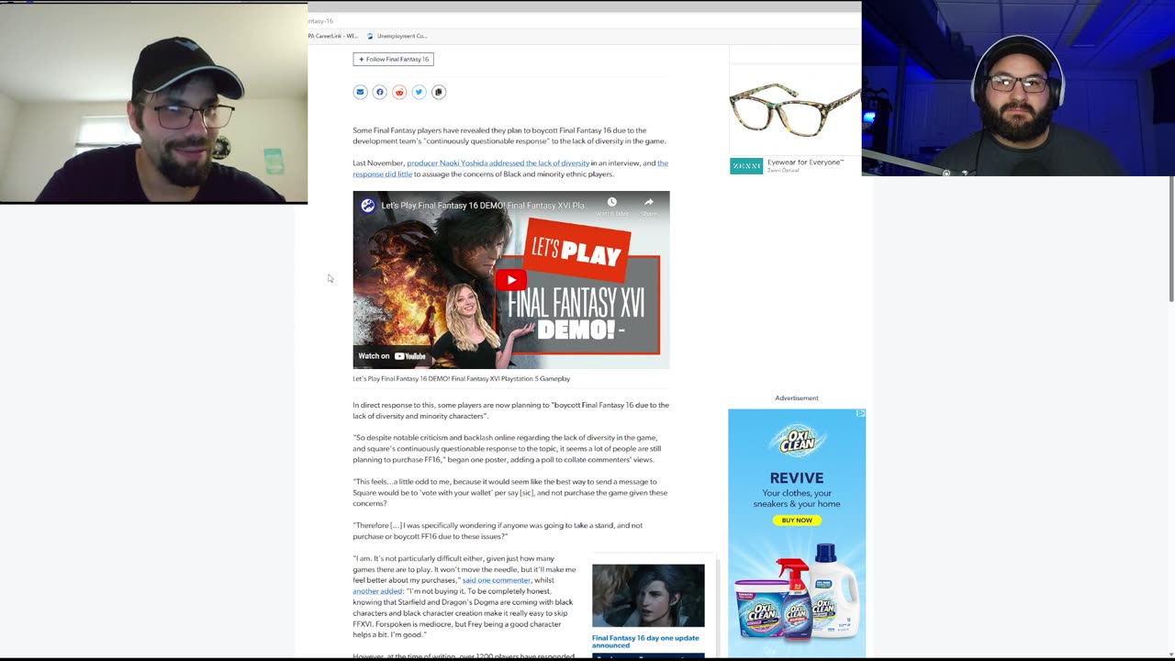Open PA CareerLink bookmark
The image size is (1175, 661).
(x=332, y=36)
